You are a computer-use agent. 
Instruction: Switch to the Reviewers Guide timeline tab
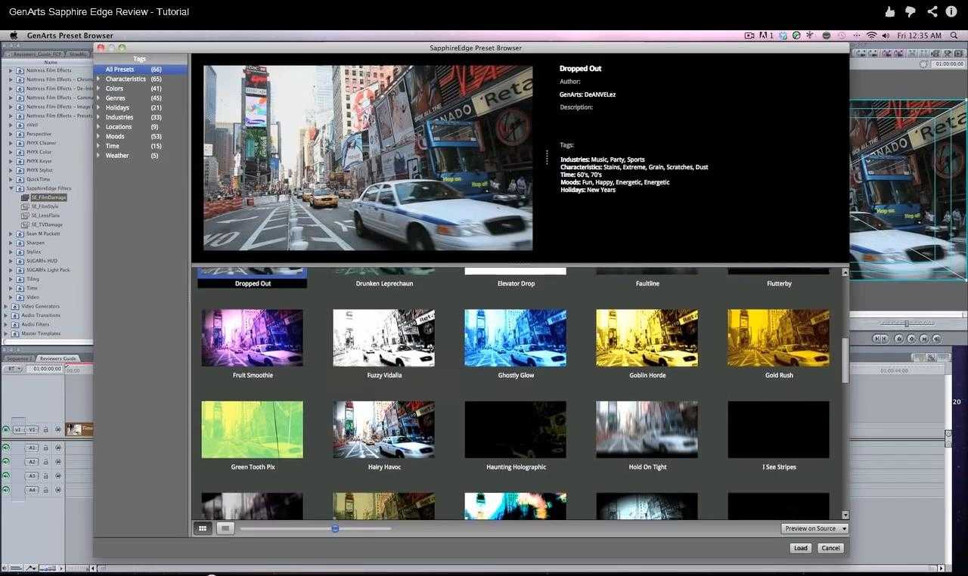pos(58,358)
